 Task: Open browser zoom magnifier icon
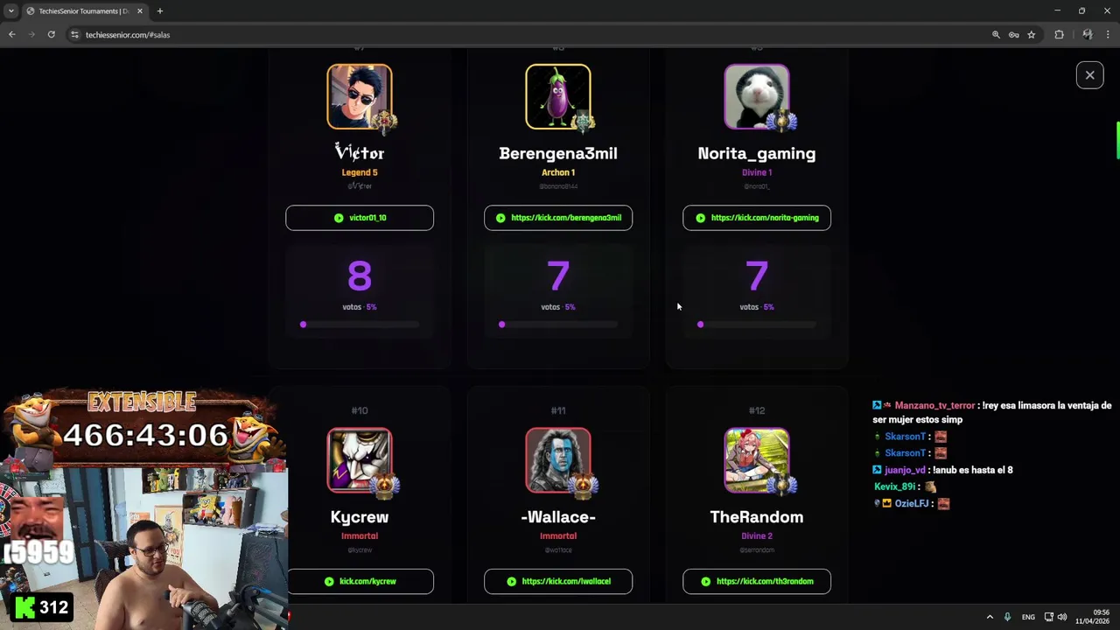tap(996, 35)
